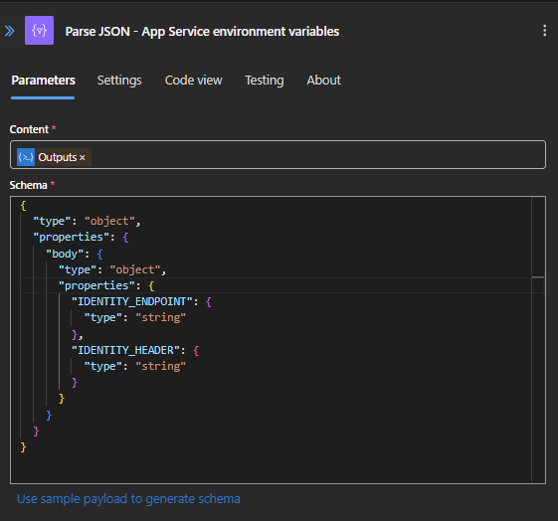Click the Parse JSON action title text
Screen dimensions: 558x521
[x=202, y=31]
